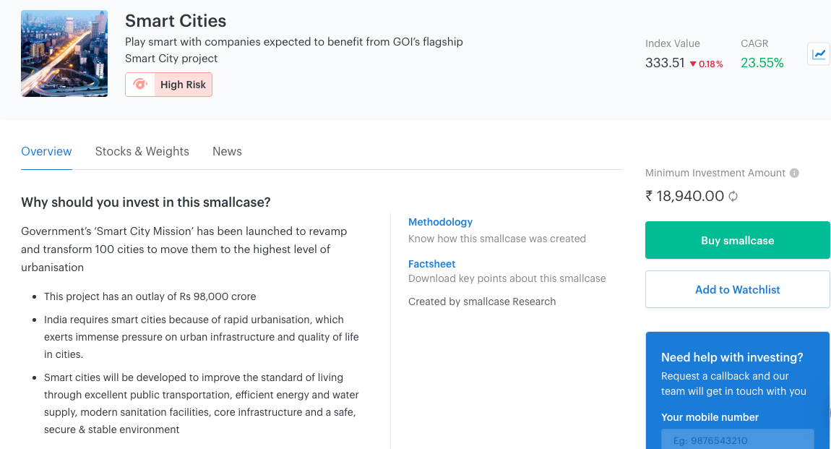Open the Smart Cities thumbnail image
The image size is (831, 449).
click(64, 54)
